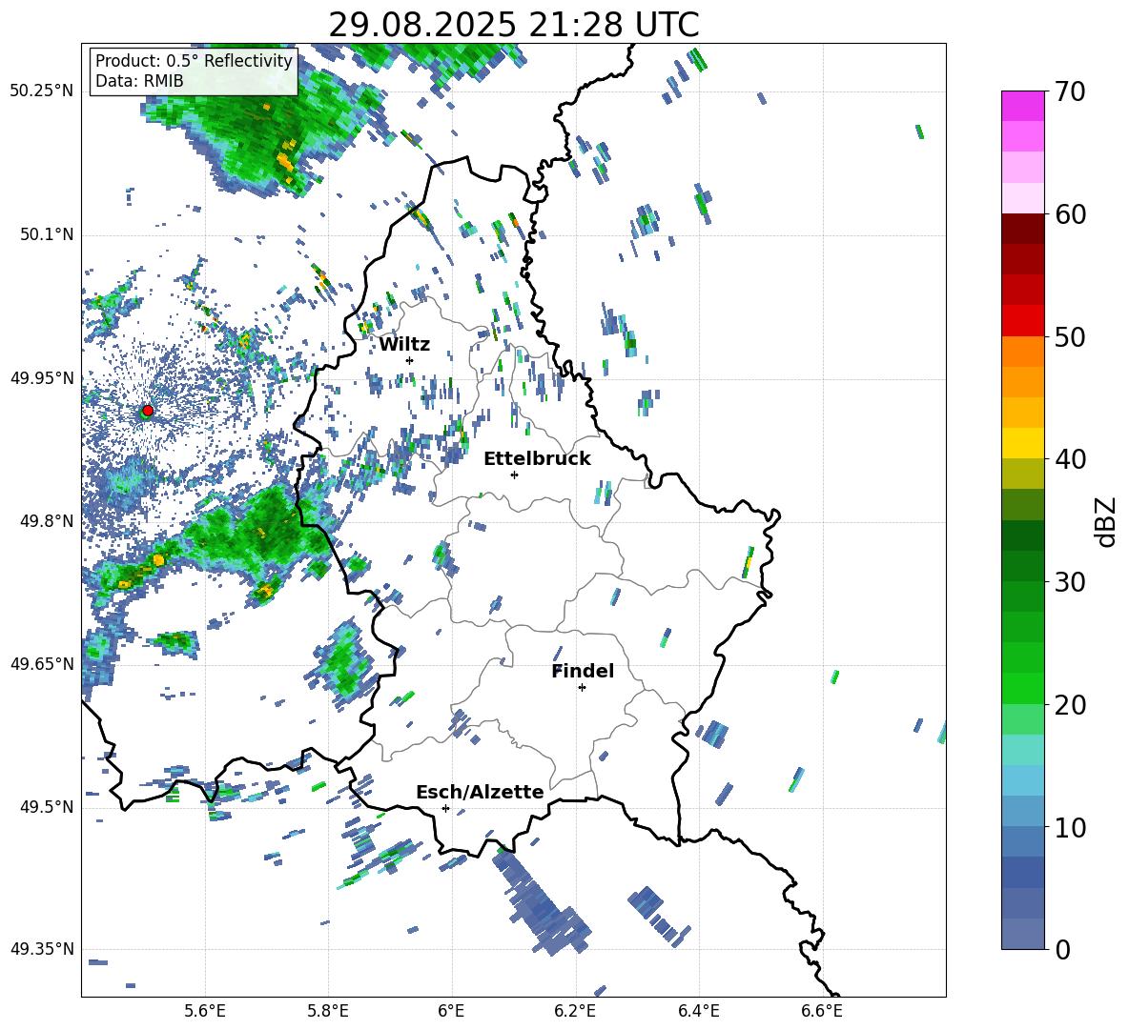The image size is (1129, 1030).
Task: Click the 60 colorbar tick label
Action: [1069, 214]
